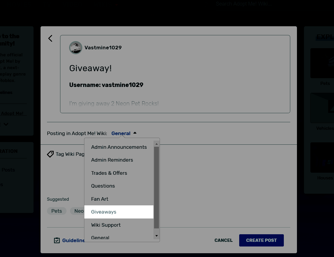Click the Username: vastmine1029 line

pos(106,85)
